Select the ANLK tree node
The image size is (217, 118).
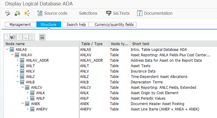click(x=41, y=93)
